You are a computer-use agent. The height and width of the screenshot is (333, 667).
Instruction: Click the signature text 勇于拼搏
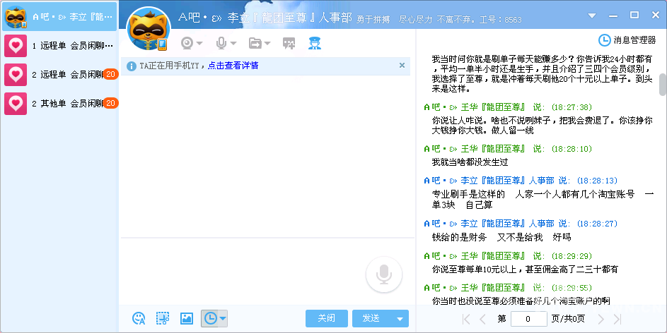[373, 20]
